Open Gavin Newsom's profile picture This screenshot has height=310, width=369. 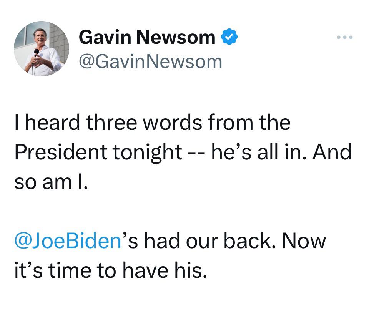coord(42,49)
